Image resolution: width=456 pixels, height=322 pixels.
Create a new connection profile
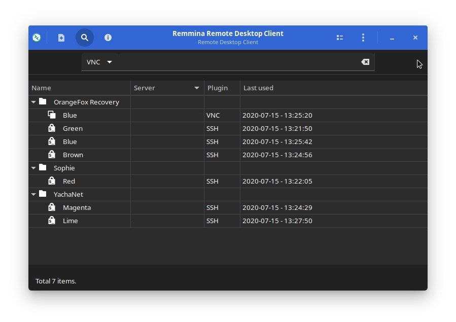[x=61, y=38]
